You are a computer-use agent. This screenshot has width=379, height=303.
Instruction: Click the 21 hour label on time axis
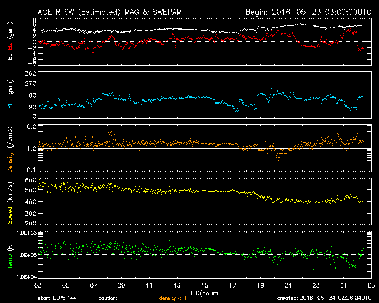(x=288, y=285)
